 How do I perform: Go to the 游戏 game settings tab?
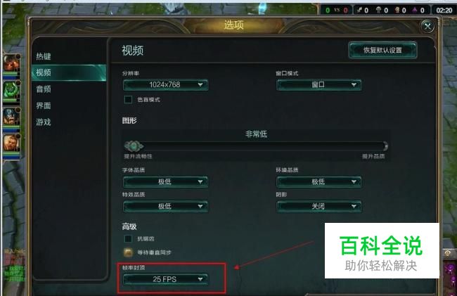coord(44,122)
